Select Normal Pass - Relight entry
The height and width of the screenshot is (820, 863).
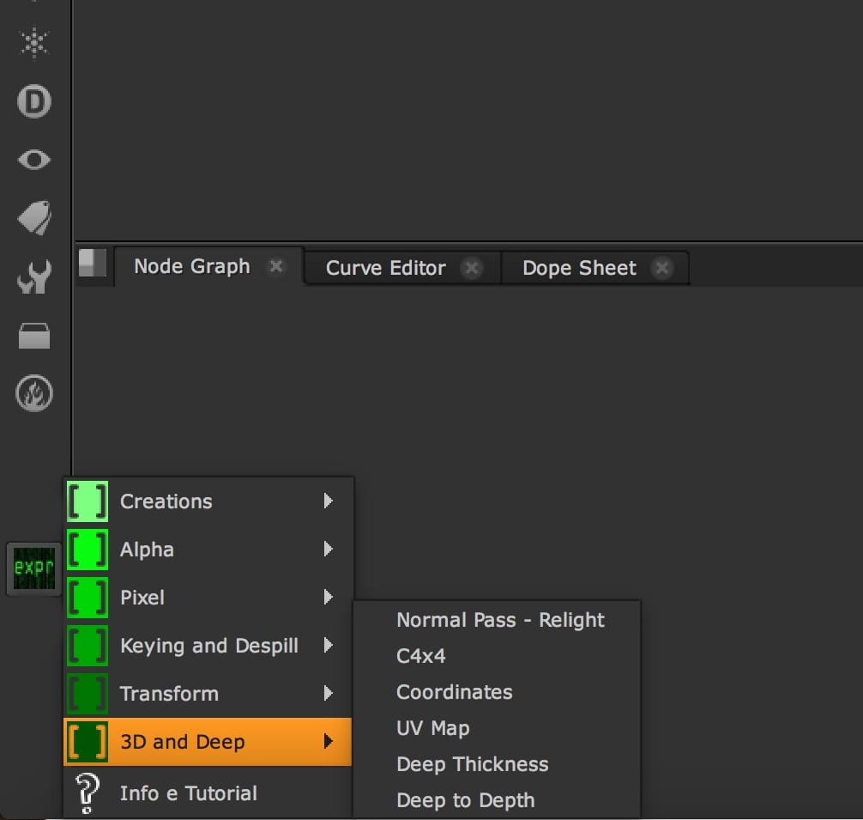(x=500, y=620)
